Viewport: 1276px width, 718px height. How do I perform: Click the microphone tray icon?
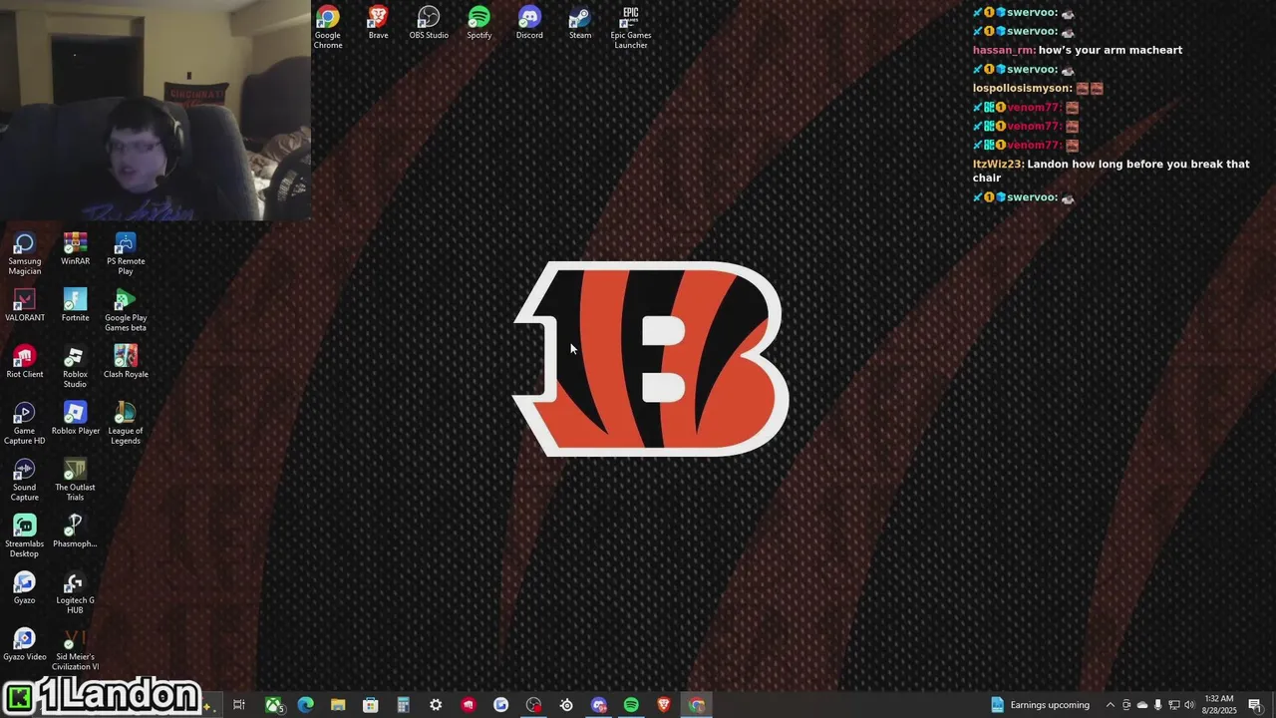tap(1157, 705)
